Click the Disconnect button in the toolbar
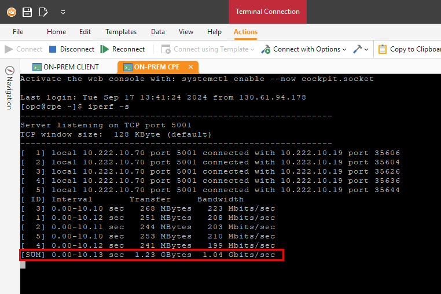 [71, 49]
